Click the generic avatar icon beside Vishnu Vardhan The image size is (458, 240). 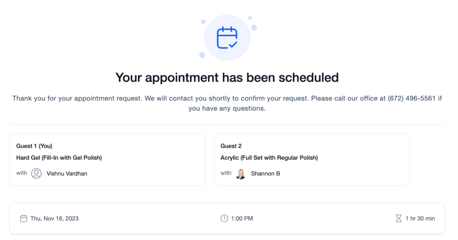point(36,174)
